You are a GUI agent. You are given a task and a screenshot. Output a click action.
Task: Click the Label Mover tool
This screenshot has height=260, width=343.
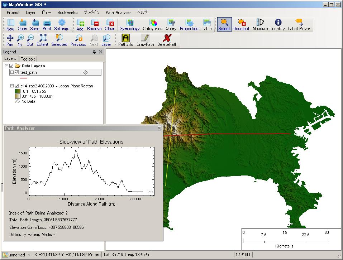[299, 23]
